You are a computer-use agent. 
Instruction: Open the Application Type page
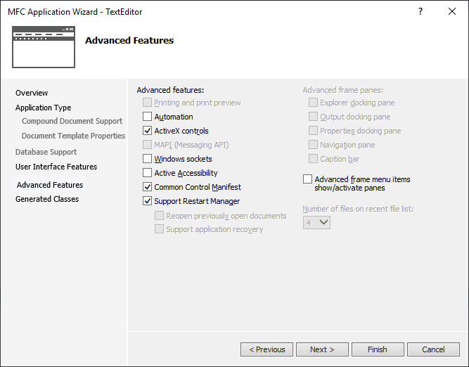point(43,108)
